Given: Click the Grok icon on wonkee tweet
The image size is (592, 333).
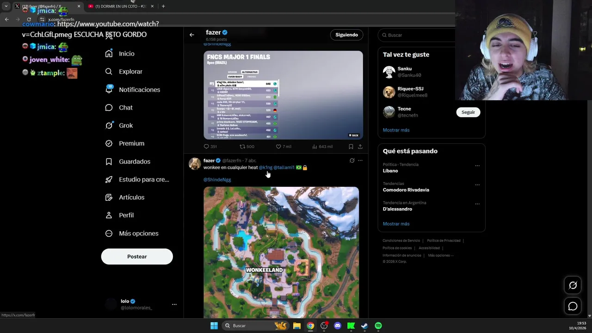Looking at the screenshot, I should tap(352, 160).
